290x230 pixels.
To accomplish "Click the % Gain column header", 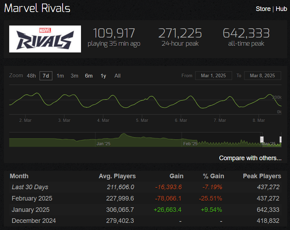I will [x=214, y=176].
